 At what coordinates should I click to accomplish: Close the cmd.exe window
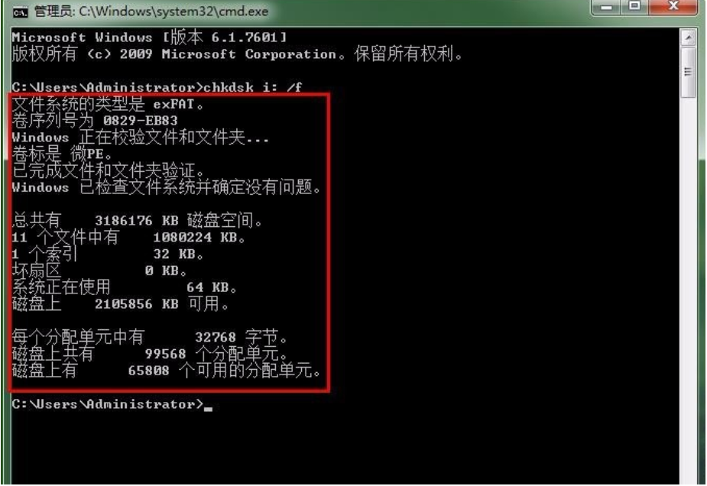[673, 7]
